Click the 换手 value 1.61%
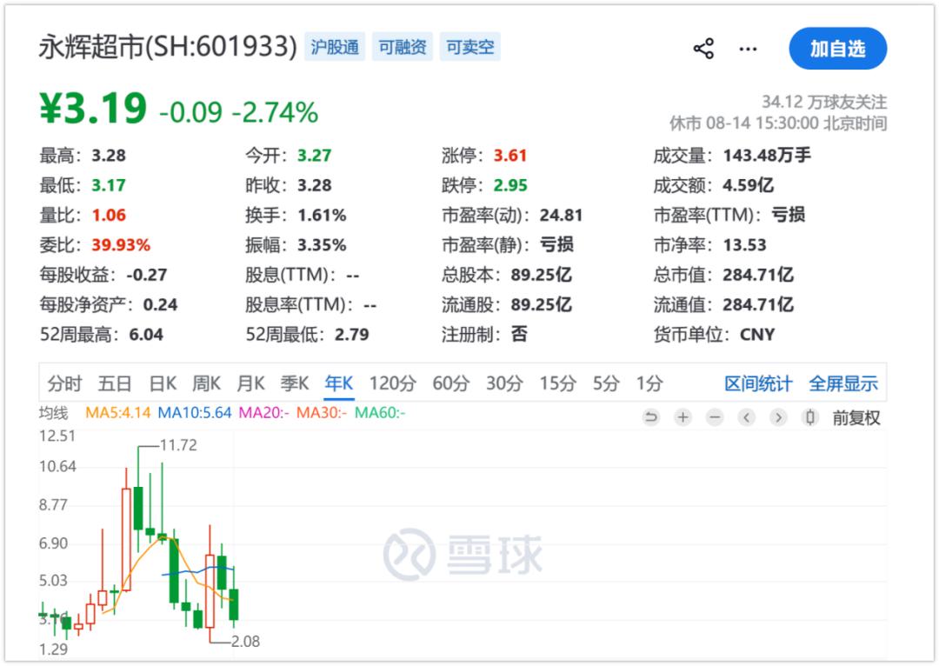 coord(322,215)
